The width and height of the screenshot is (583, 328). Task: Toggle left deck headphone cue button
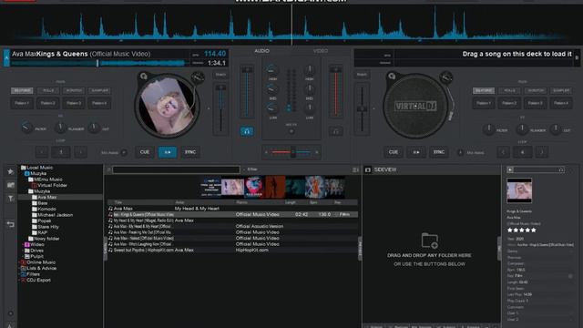pos(247,131)
